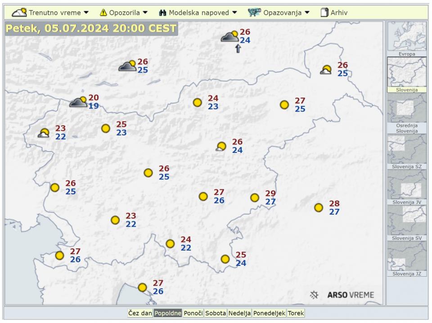Click the ARSO VREME logo
This screenshot has width=432, height=323.
click(342, 295)
